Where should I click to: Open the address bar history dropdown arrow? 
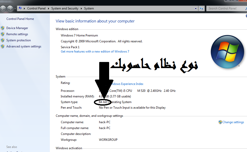196,8
